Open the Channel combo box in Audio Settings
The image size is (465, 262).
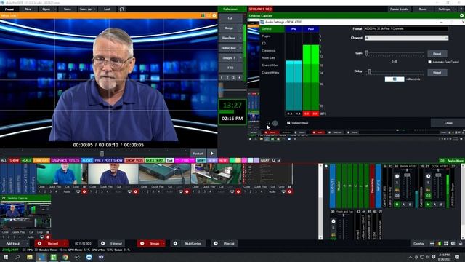[x=406, y=38]
